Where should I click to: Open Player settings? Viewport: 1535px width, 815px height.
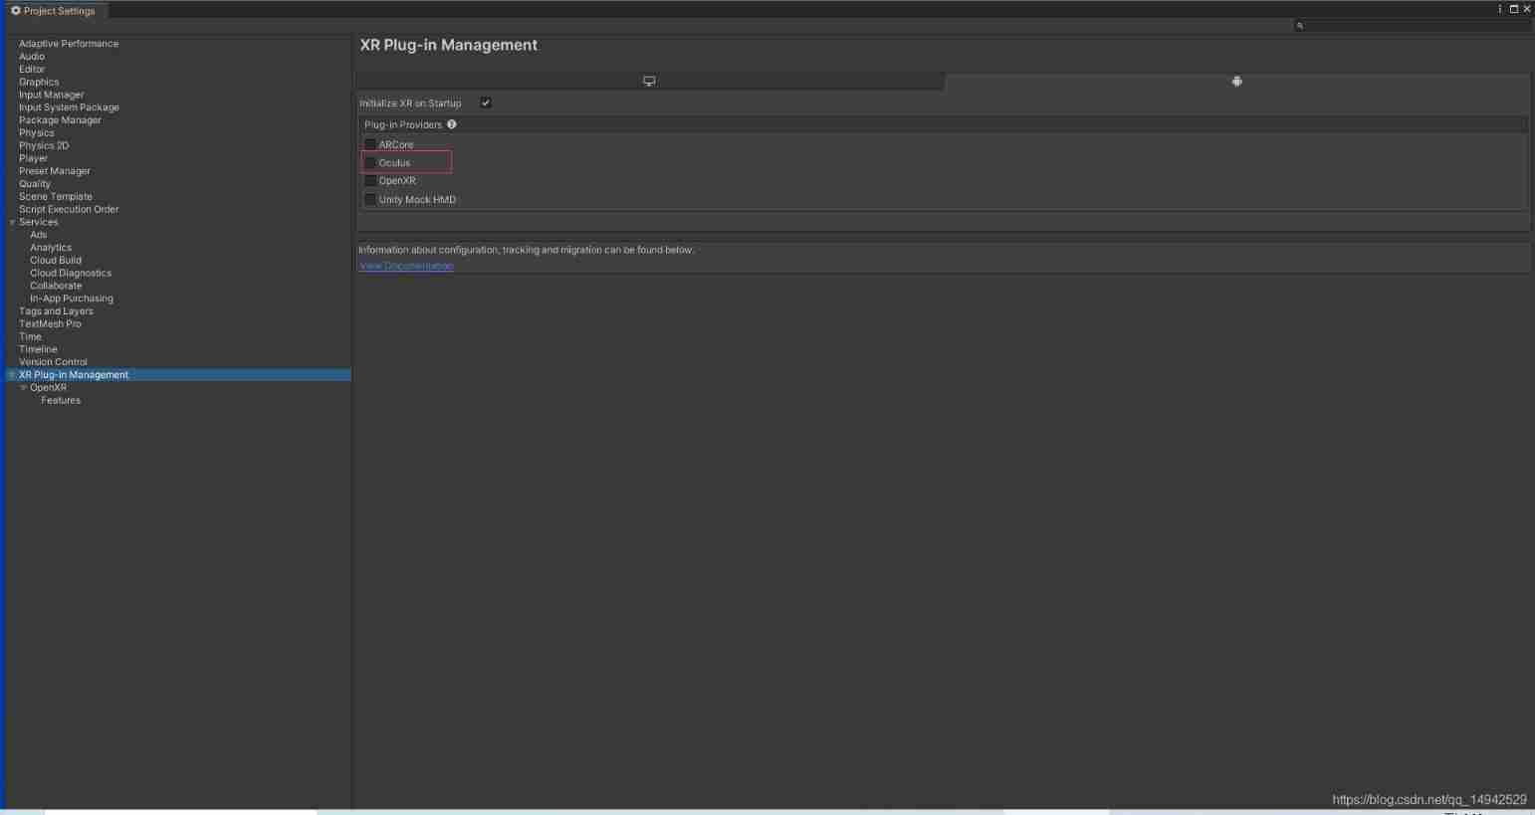pyautogui.click(x=33, y=159)
